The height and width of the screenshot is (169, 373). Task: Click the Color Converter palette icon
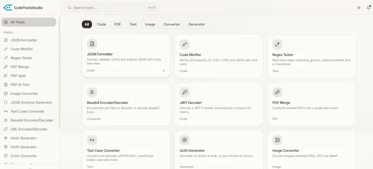tap(6, 156)
